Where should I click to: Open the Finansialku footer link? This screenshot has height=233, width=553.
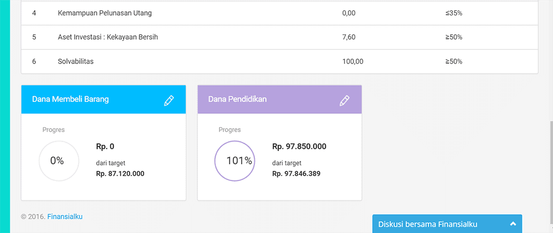pyautogui.click(x=65, y=216)
